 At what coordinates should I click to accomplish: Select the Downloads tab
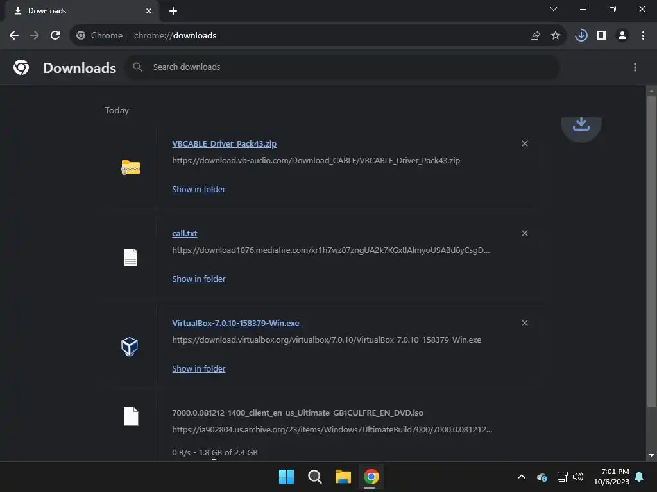(81, 11)
